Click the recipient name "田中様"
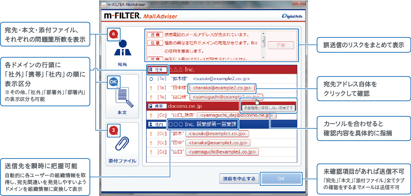 point(178,88)
